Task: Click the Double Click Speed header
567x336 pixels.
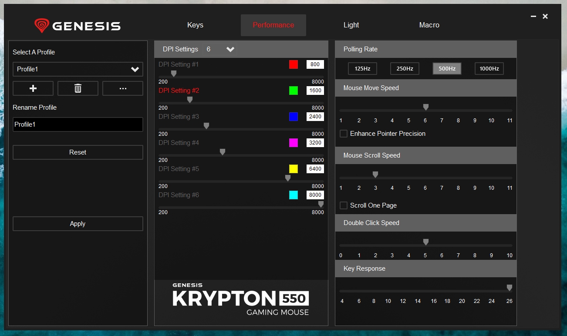Action: tap(426, 223)
